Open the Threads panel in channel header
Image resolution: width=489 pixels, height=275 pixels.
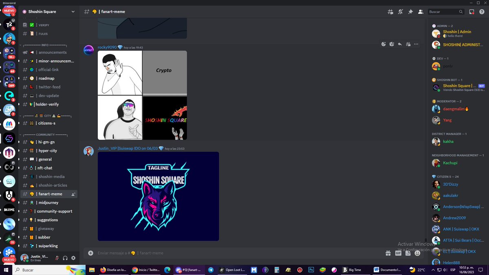pos(390,12)
